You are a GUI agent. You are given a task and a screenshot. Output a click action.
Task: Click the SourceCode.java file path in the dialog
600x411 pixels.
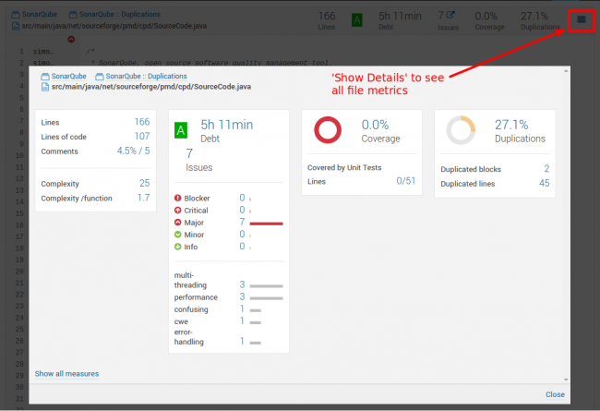click(x=151, y=87)
